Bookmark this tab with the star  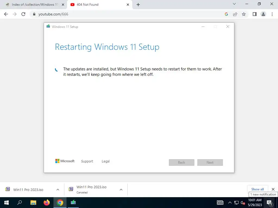(244, 14)
